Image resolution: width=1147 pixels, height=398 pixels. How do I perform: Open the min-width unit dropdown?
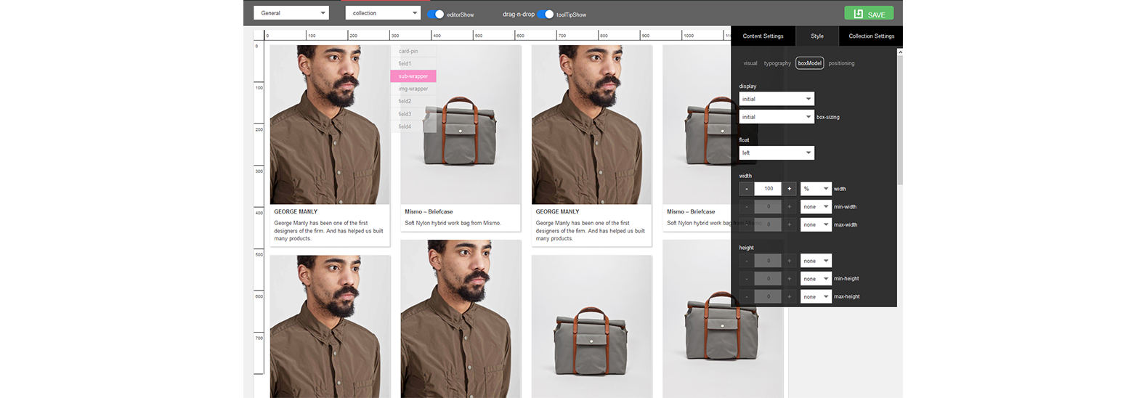tap(816, 207)
